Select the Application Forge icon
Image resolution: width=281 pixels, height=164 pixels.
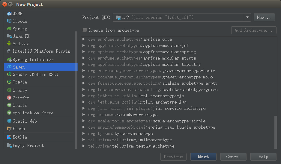pyautogui.click(x=9, y=113)
